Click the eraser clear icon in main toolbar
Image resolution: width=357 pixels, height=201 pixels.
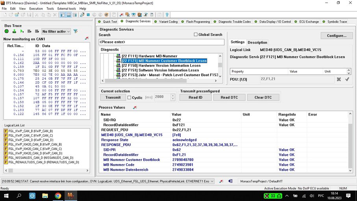(x=121, y=15)
